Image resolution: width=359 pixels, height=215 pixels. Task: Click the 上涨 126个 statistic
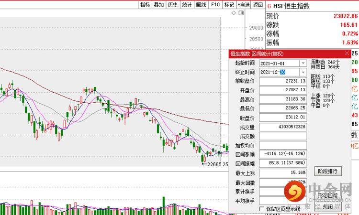click(x=323, y=96)
